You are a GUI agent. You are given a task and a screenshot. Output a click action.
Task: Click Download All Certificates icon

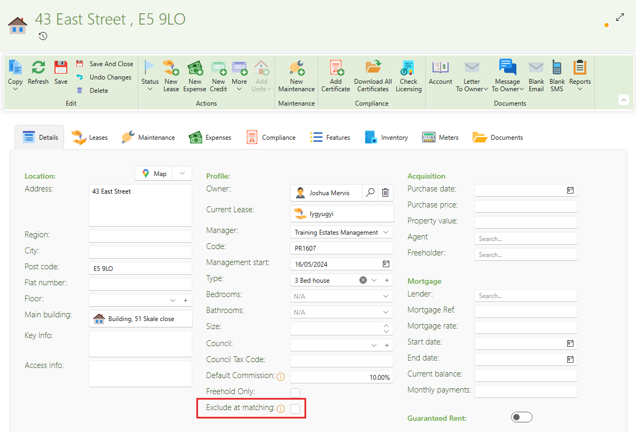click(x=373, y=67)
